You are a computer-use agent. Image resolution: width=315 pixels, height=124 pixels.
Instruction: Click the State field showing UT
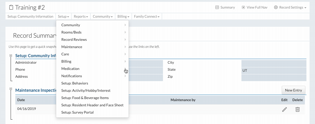(274, 70)
